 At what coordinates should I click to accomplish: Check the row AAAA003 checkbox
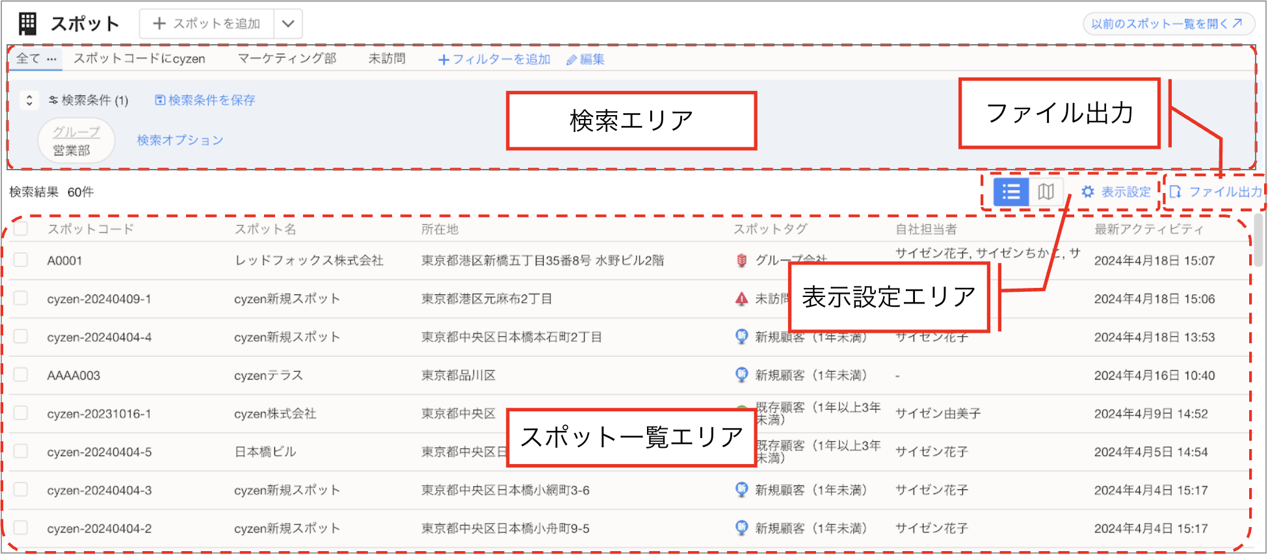pos(21,375)
